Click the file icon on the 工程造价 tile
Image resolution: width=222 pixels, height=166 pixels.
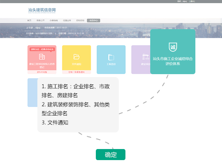click(x=111, y=57)
